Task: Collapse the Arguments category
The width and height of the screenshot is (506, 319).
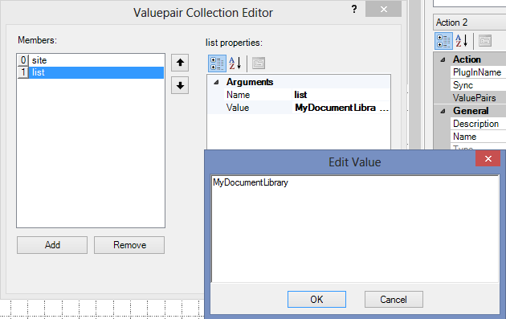Action: click(x=217, y=82)
